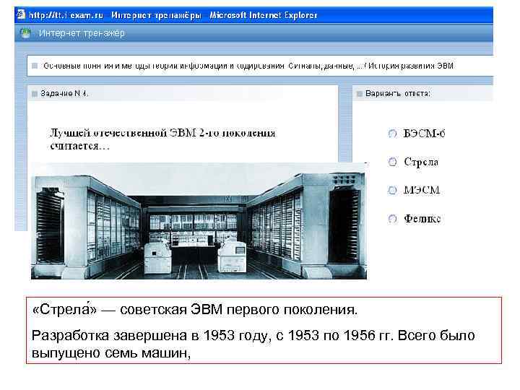Click the bullet icon beside Варианты ответа

[359, 94]
